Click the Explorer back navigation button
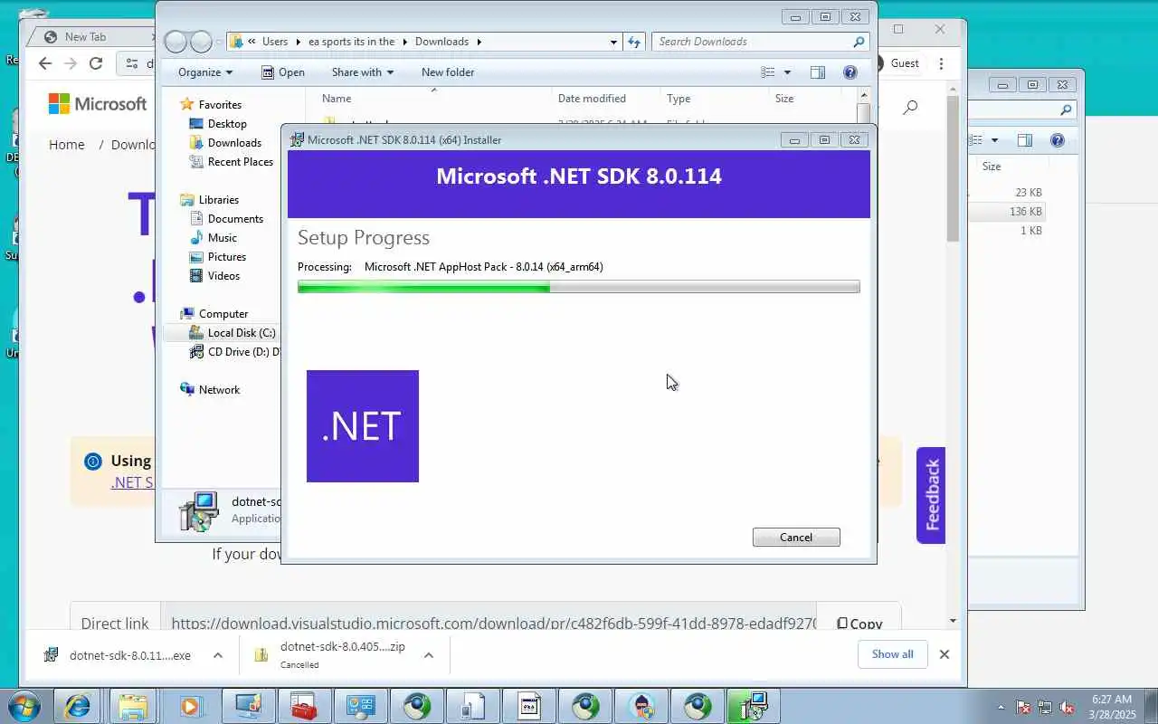Image resolution: width=1158 pixels, height=724 pixels. click(176, 42)
